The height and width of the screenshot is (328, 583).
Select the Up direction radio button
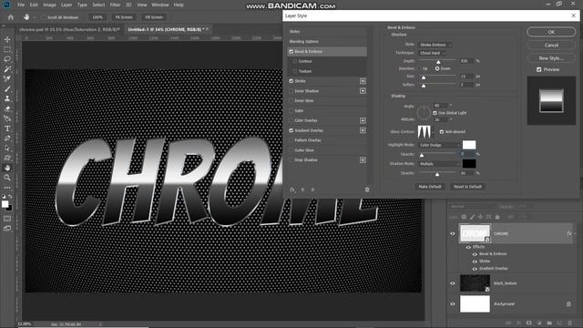[x=420, y=69]
